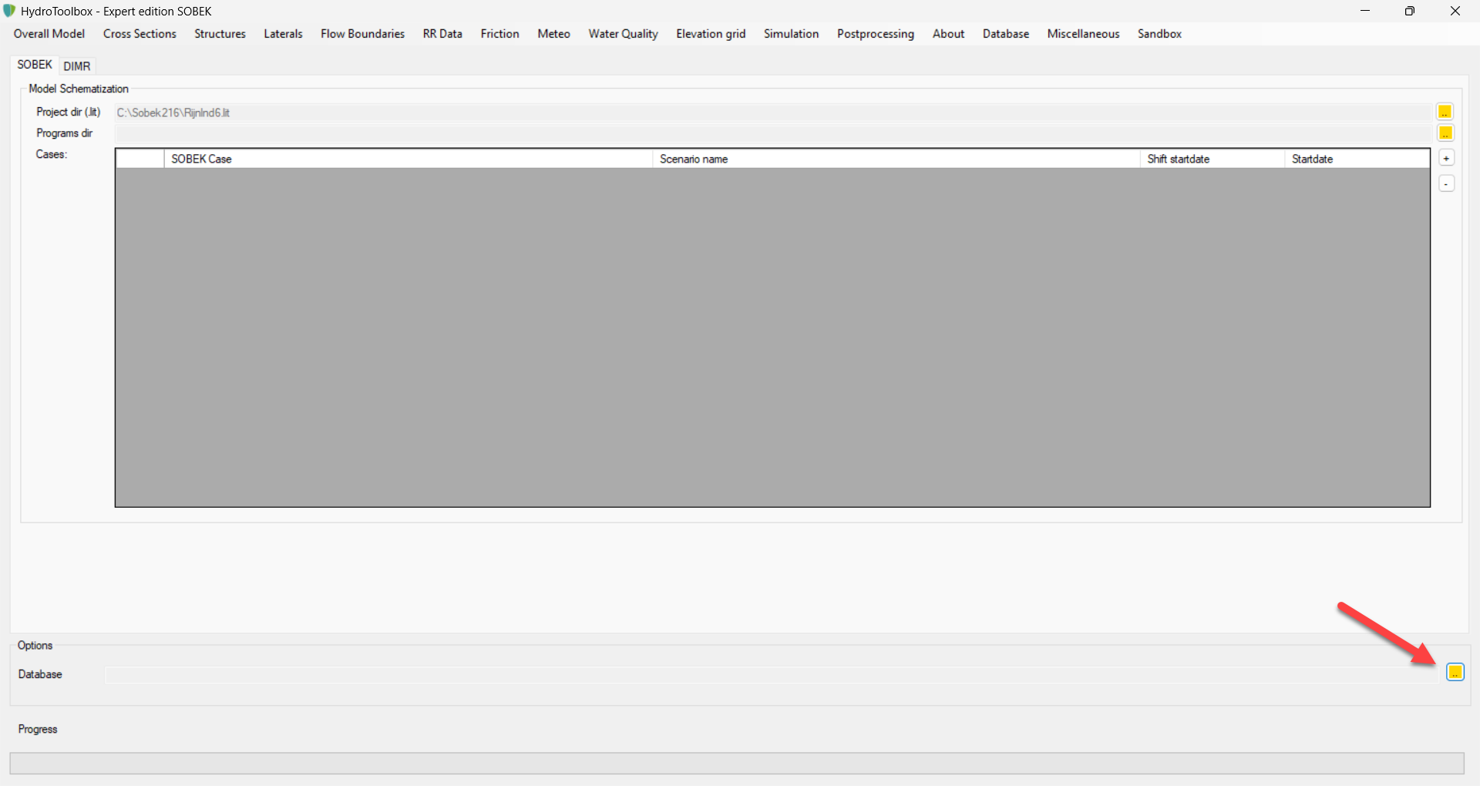Click the Database browse folder icon
1480x786 pixels.
point(1455,673)
